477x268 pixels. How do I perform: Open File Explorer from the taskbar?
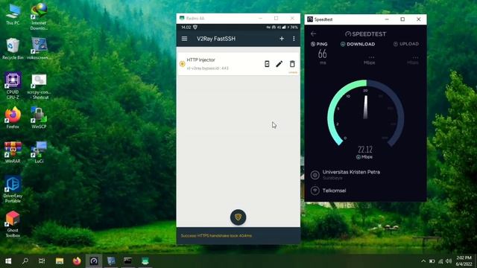click(60, 261)
